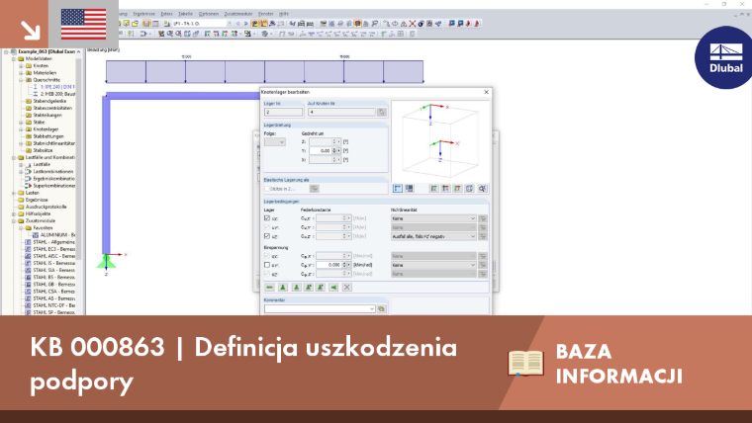Select STAHL EC3 module in tree
This screenshot has height=423, width=752.
(x=53, y=249)
